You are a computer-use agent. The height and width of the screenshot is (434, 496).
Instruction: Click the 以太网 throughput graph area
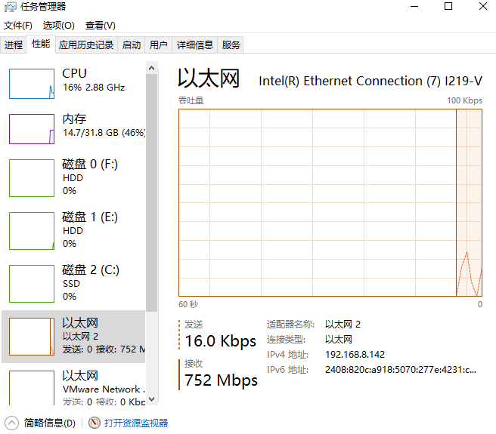(330, 202)
